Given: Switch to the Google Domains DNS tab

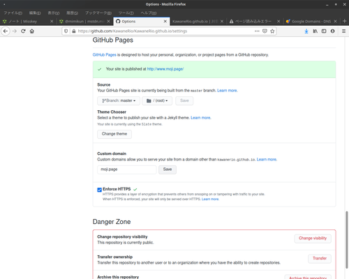Looking at the screenshot, I should pyautogui.click(x=311, y=21).
